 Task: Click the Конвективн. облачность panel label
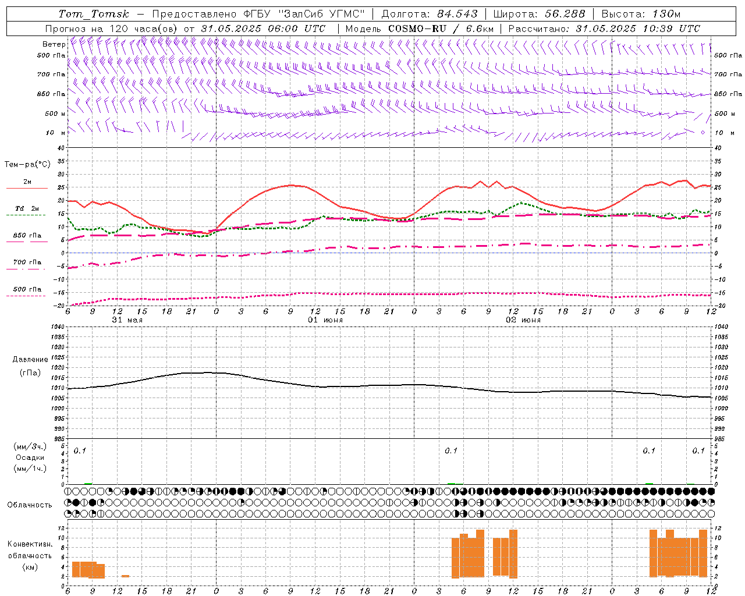tap(30, 550)
